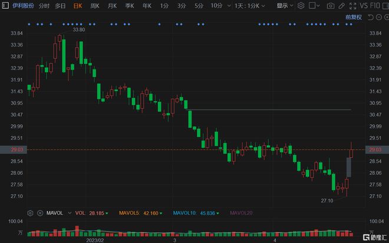The height and width of the screenshot is (243, 389).
Task: Zoom out the chart with minus icon
Action: [x=379, y=17]
